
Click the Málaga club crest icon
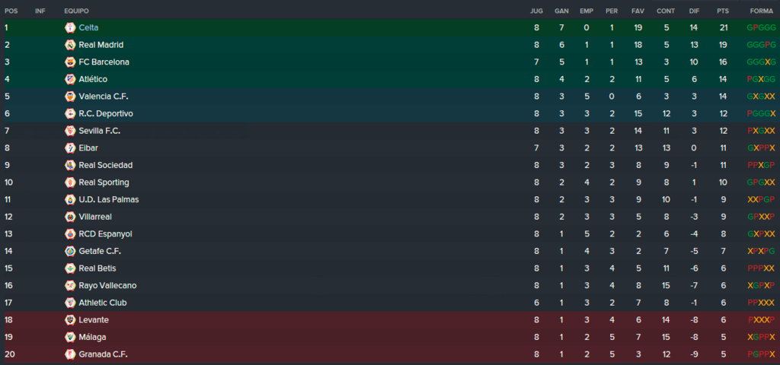(x=70, y=337)
